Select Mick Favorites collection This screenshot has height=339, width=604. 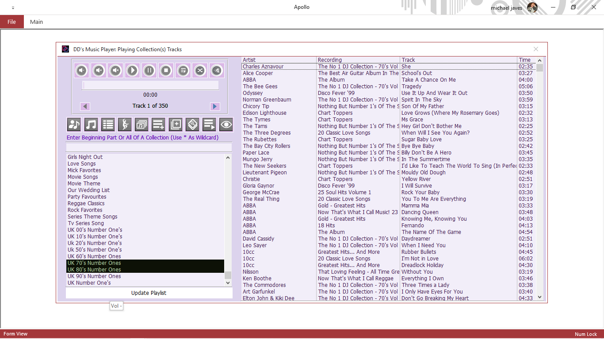pos(145,170)
